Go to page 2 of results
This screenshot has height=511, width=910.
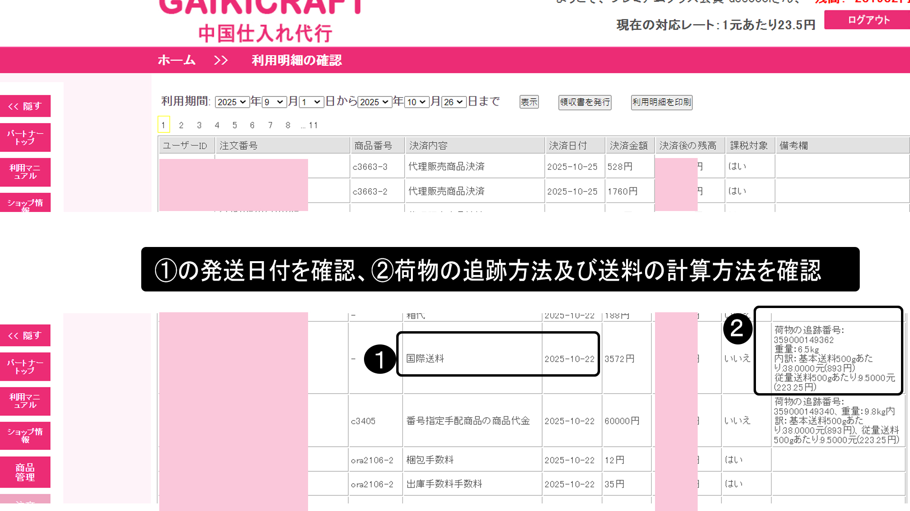click(181, 125)
